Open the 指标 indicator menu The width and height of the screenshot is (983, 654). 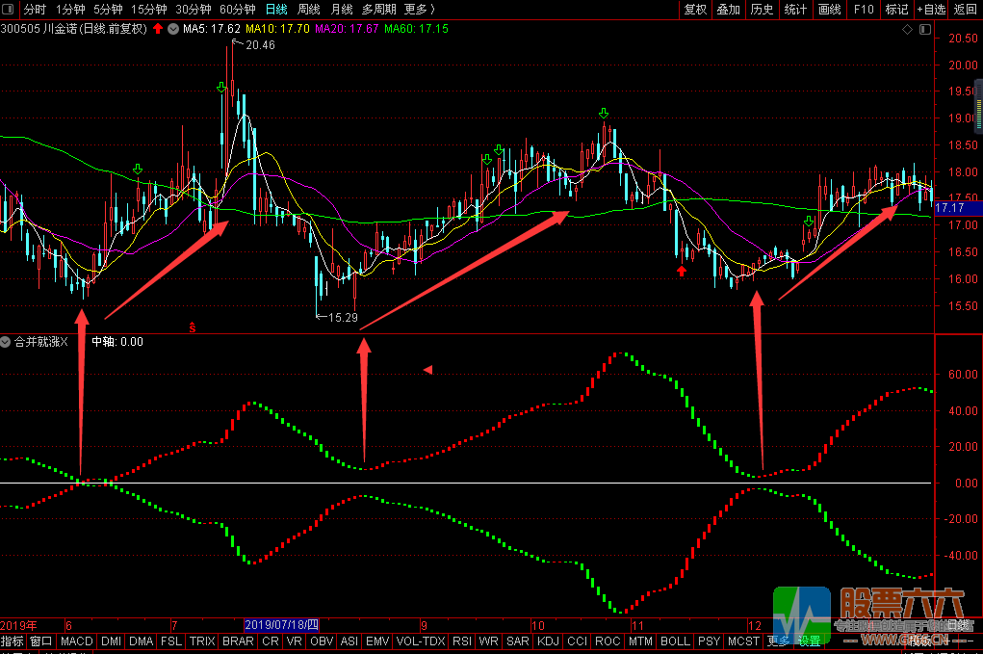pos(12,641)
